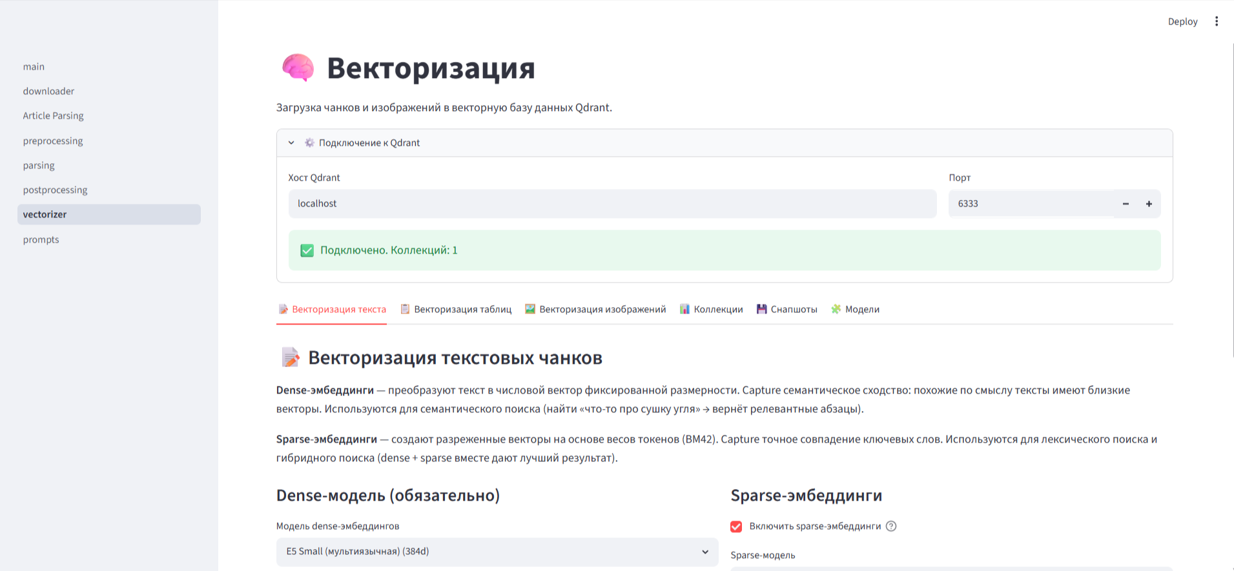Select the vectorizer page in sidebar

[x=109, y=214]
